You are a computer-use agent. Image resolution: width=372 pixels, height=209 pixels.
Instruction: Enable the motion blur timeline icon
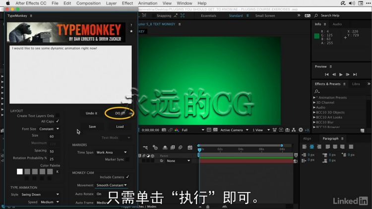click(181, 148)
